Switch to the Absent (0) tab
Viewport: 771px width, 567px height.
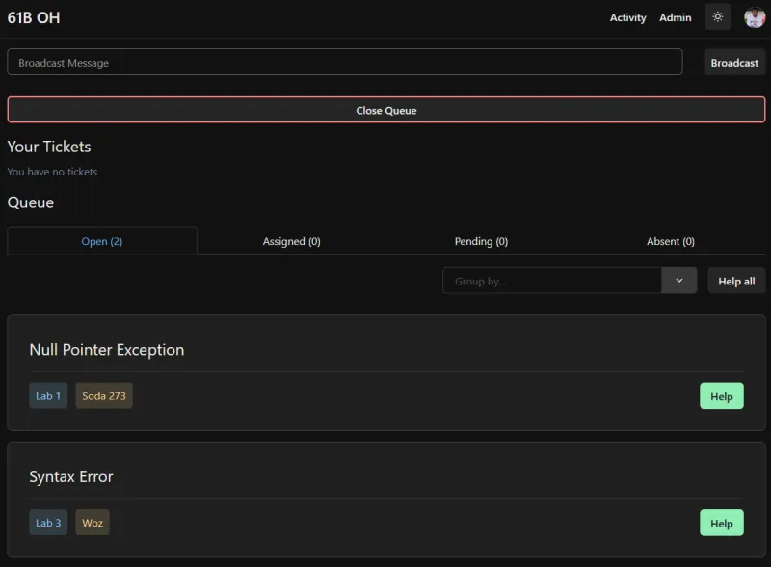[x=670, y=241]
